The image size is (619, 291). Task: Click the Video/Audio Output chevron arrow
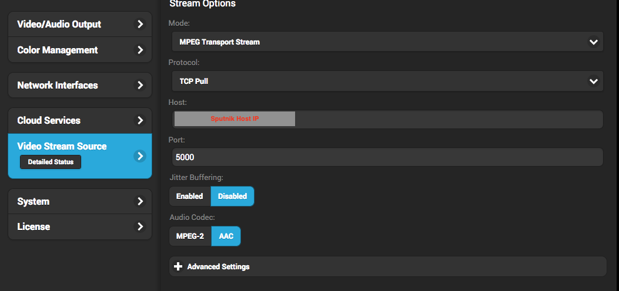(140, 25)
